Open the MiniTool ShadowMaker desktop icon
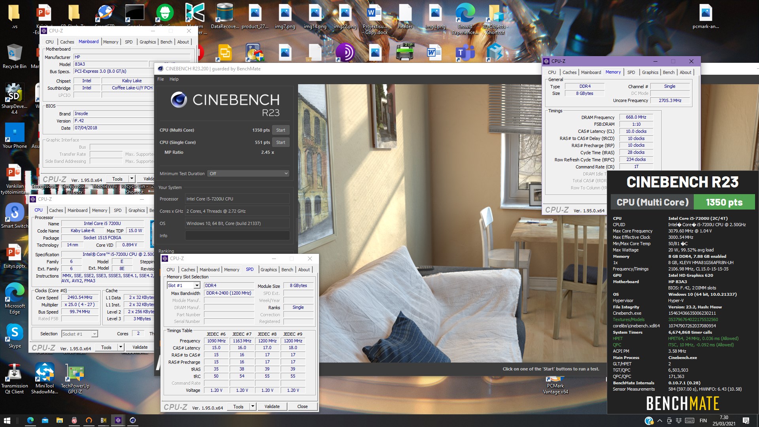The height and width of the screenshot is (427, 759). 45,379
